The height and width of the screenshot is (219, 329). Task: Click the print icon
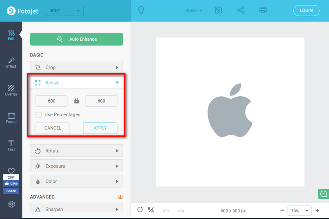coord(263,10)
